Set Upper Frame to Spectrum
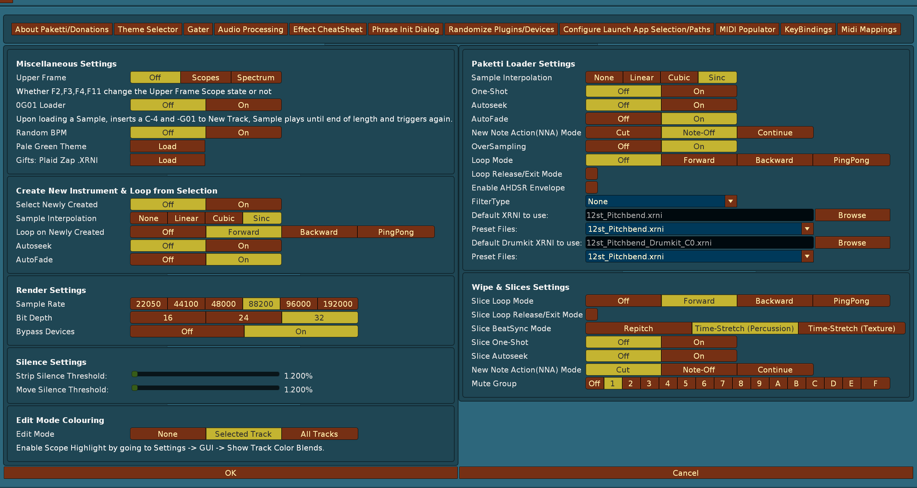 point(256,77)
